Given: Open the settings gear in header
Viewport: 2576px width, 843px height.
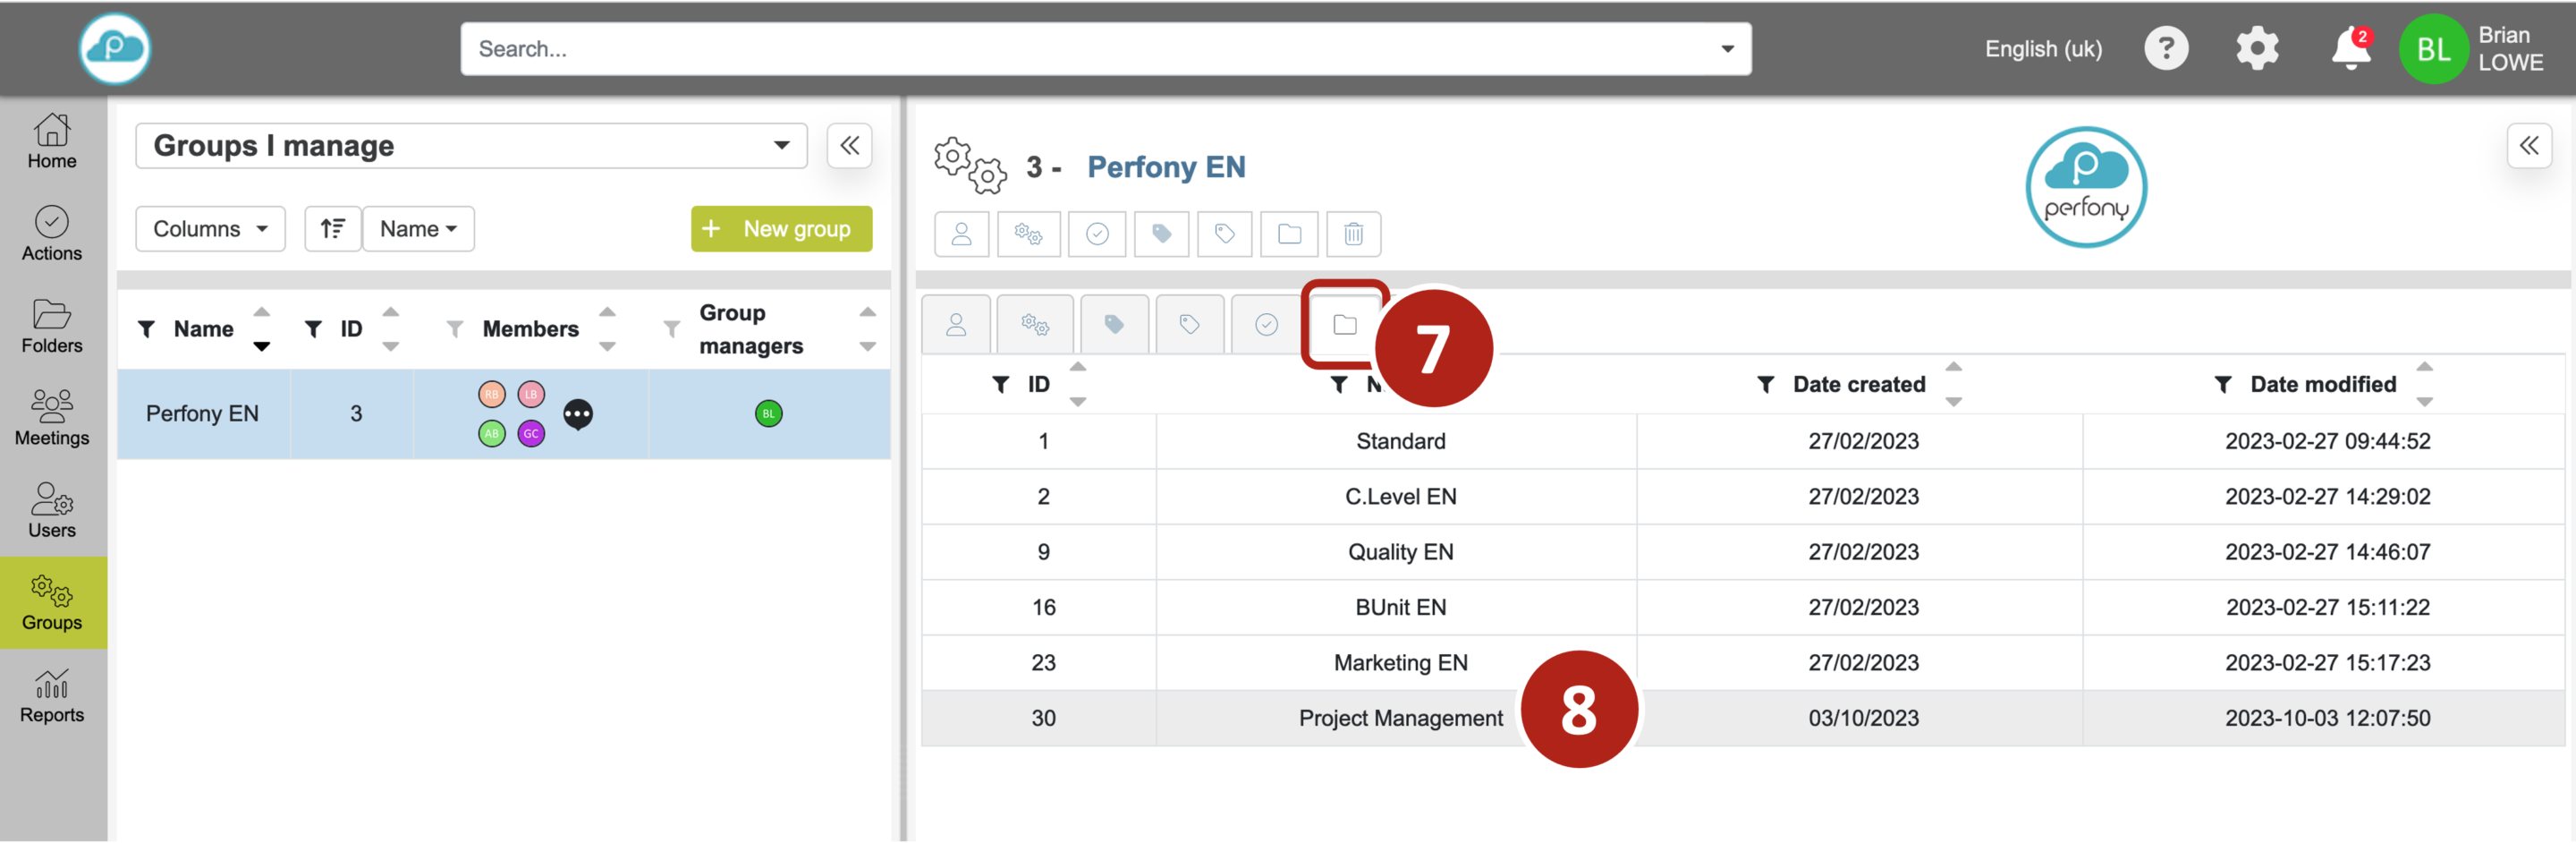Looking at the screenshot, I should tap(2257, 49).
